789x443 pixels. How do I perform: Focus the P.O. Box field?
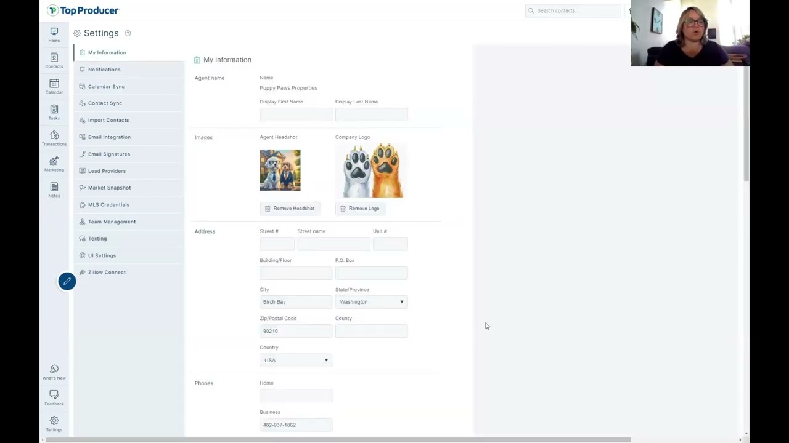click(371, 273)
